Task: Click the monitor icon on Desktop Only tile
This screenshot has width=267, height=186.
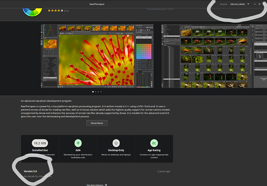Action: click(116, 143)
